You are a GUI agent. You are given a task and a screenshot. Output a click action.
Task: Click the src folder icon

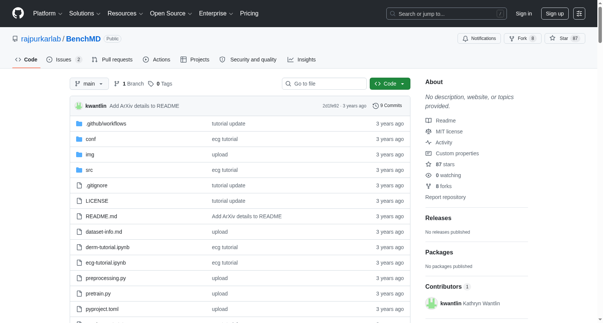tap(79, 170)
